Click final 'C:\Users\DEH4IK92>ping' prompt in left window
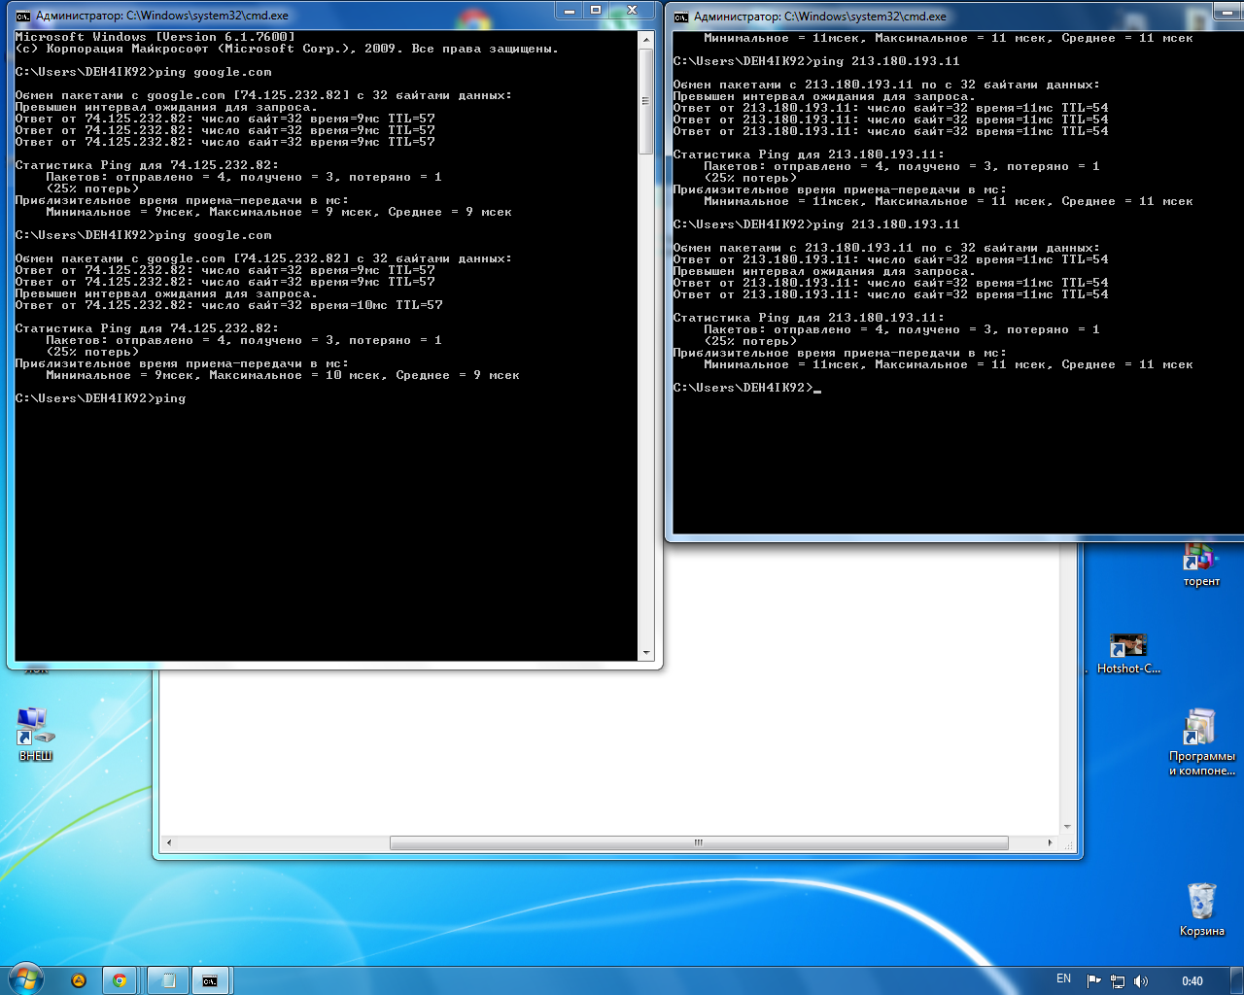The height and width of the screenshot is (995, 1244). point(100,398)
